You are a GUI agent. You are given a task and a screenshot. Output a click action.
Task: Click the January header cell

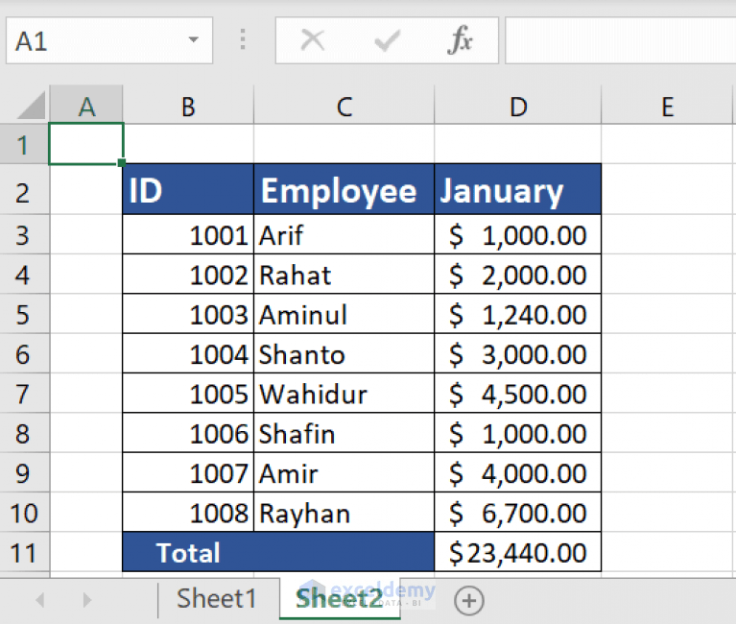click(x=518, y=190)
